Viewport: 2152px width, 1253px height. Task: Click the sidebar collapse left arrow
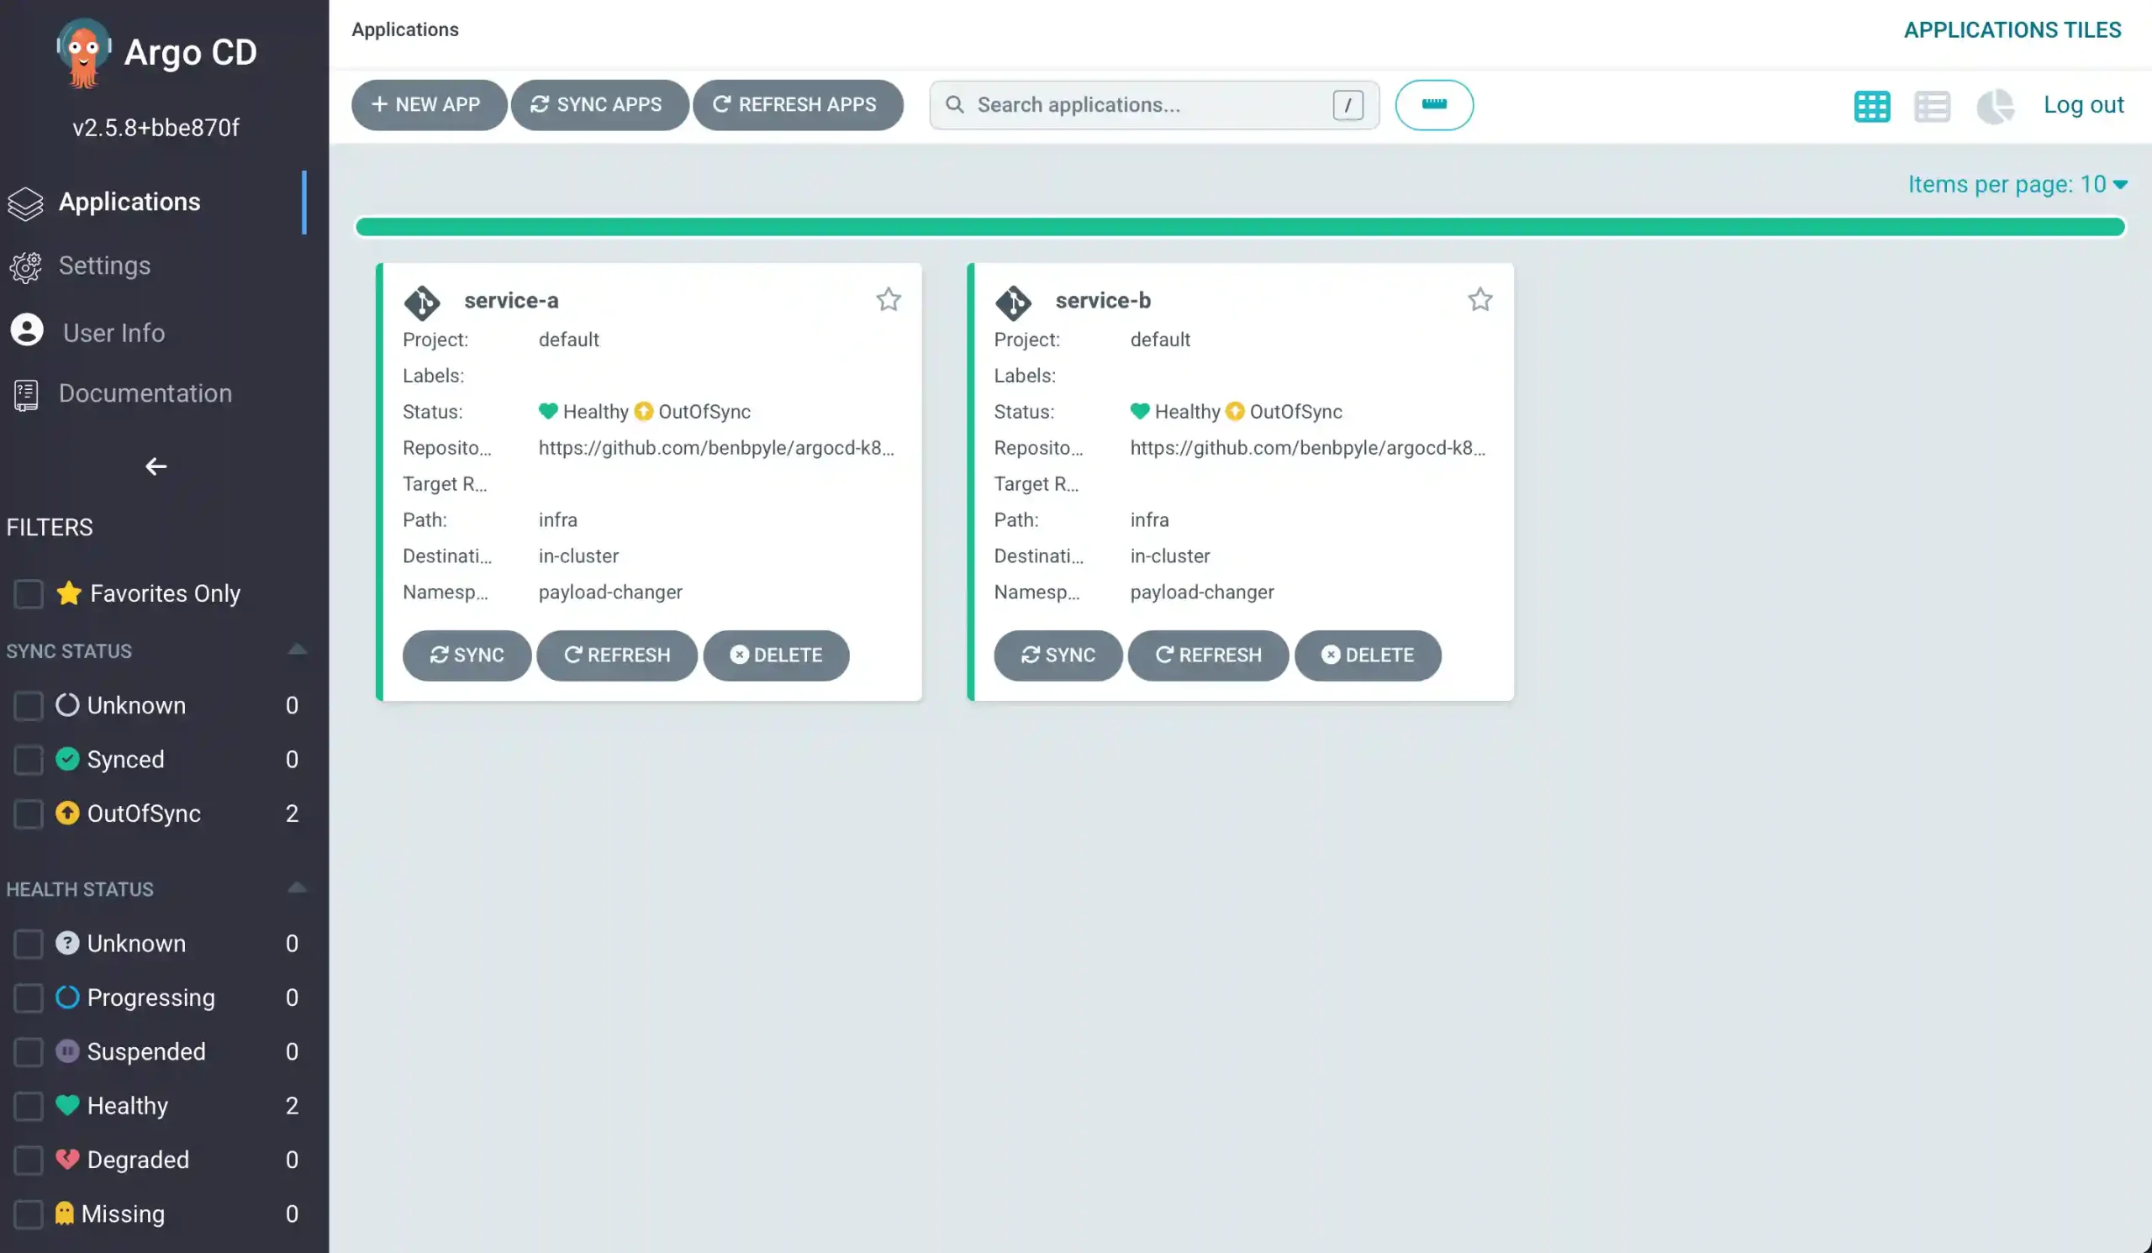point(156,466)
